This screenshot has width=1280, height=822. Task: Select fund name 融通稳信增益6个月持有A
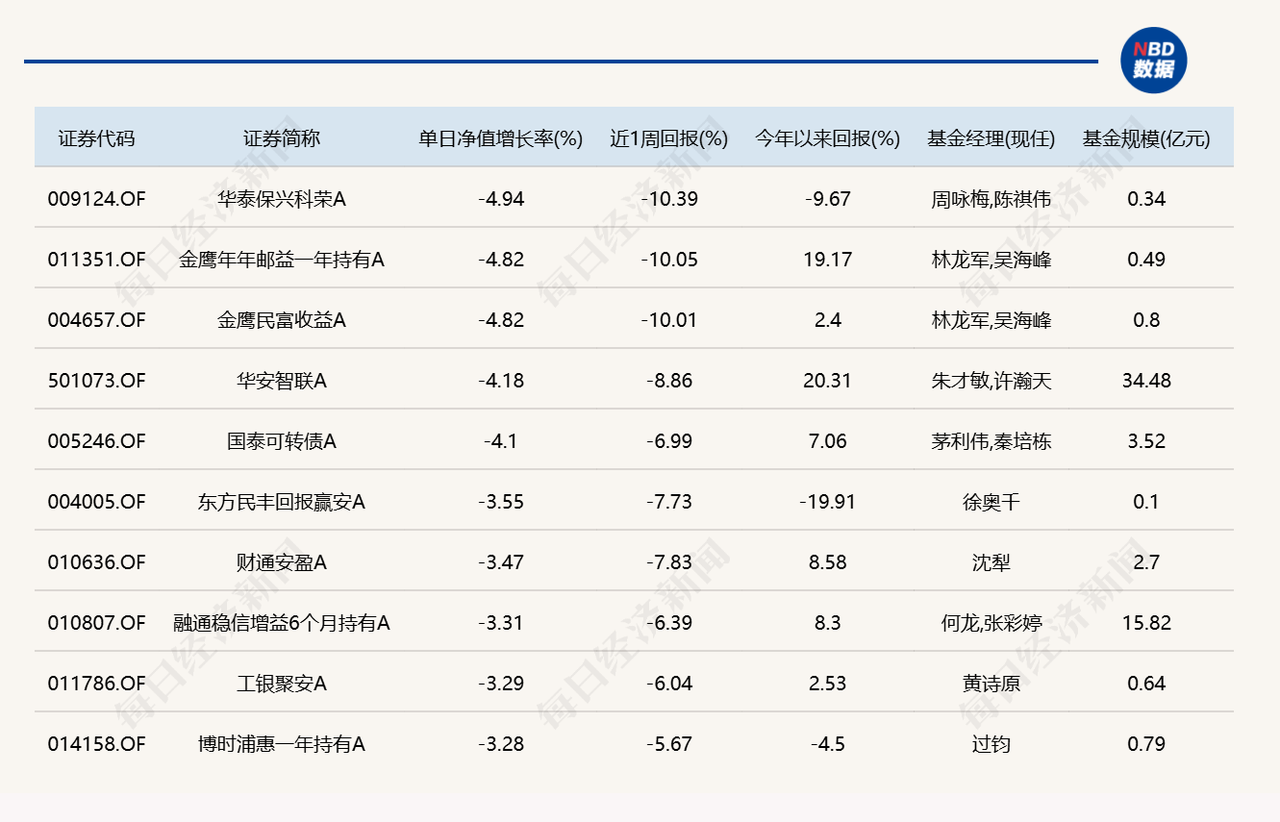coord(282,623)
